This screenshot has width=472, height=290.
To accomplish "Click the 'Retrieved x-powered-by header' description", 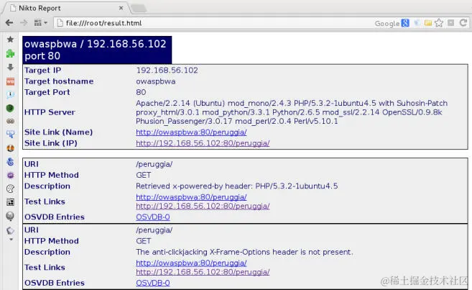I will [236, 186].
